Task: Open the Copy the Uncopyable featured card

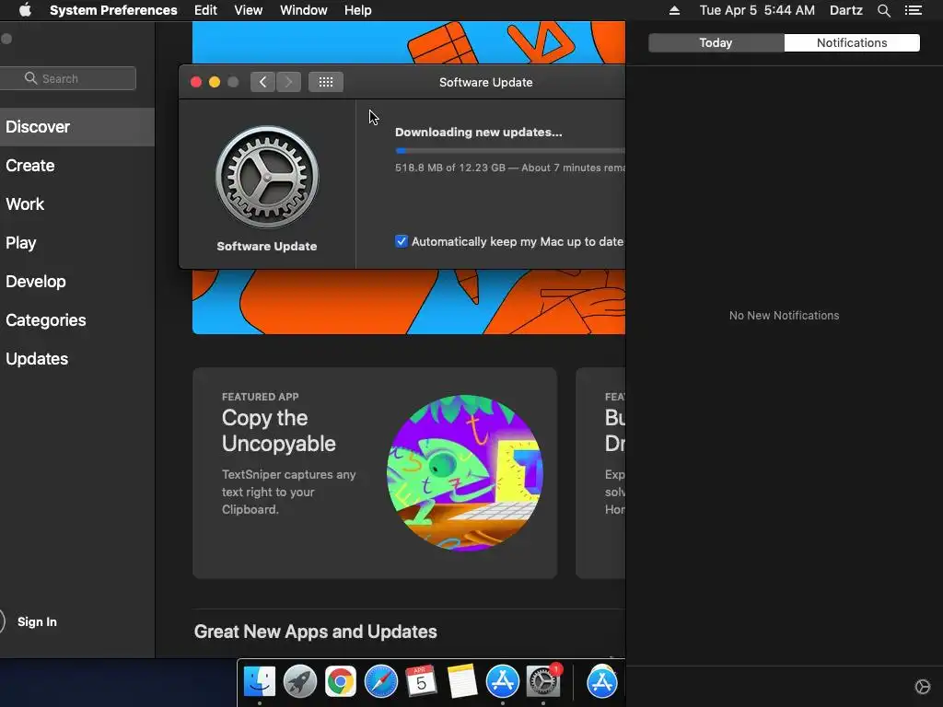Action: point(375,473)
